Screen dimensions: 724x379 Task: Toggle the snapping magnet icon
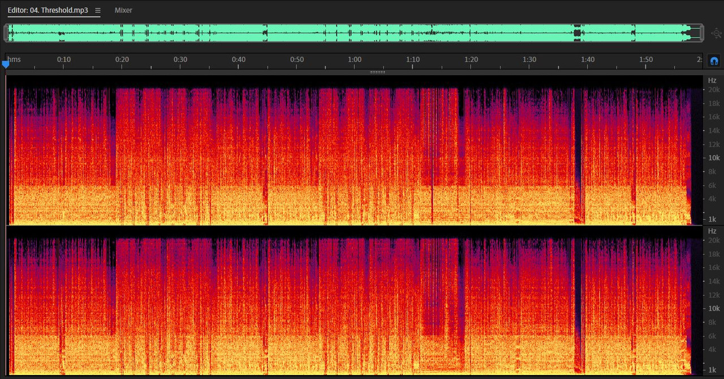(x=714, y=61)
